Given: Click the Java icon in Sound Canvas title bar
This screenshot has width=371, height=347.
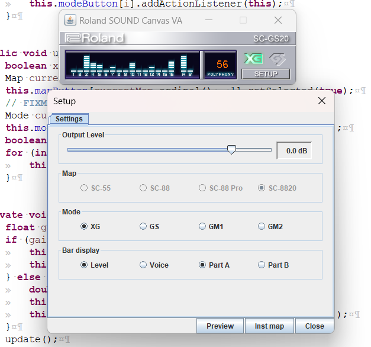Looking at the screenshot, I should (70, 20).
